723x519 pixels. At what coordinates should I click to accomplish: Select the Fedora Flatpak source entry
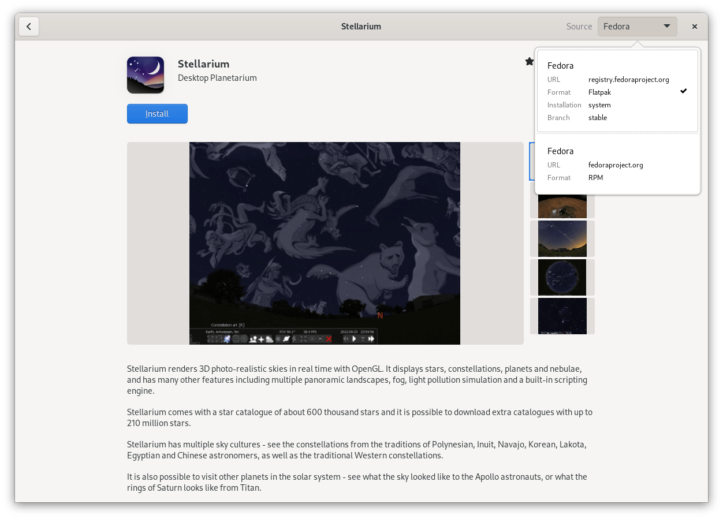[x=617, y=91]
